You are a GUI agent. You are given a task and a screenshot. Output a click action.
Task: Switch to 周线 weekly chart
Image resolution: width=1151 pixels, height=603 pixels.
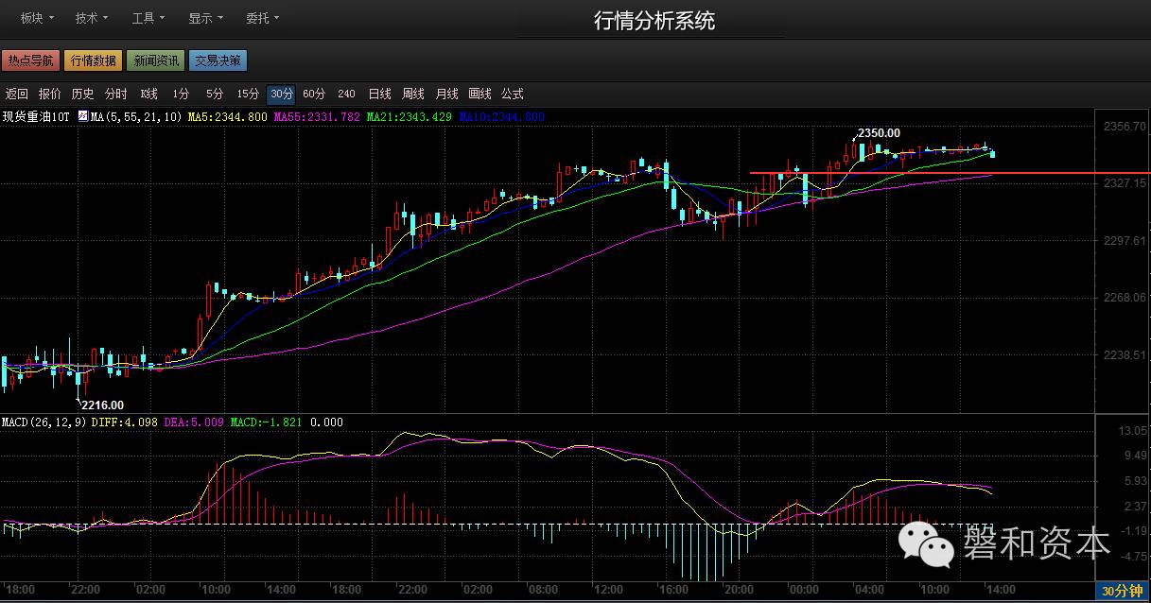point(413,94)
